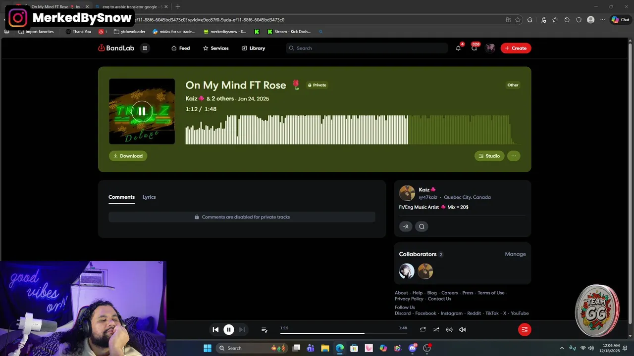Manage the collaborators
This screenshot has height=356, width=634.
pyautogui.click(x=515, y=254)
